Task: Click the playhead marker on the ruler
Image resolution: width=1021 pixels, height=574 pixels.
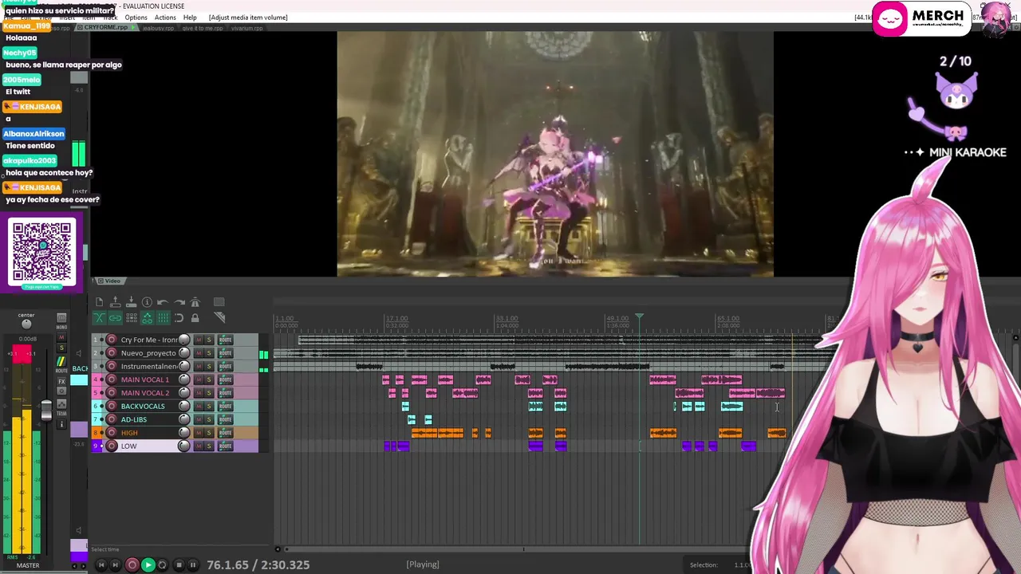Action: coord(639,317)
